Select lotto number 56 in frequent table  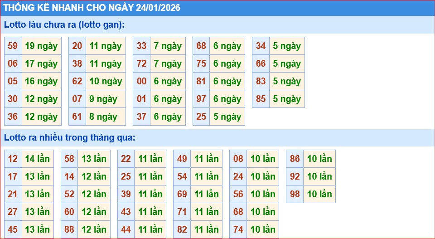[238, 194]
